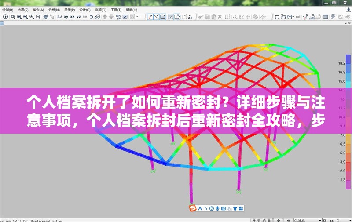Image resolution: width=352 pixels, height=222 pixels.
Task: Click the blue top legend color swatch
Action: tap(348, 59)
